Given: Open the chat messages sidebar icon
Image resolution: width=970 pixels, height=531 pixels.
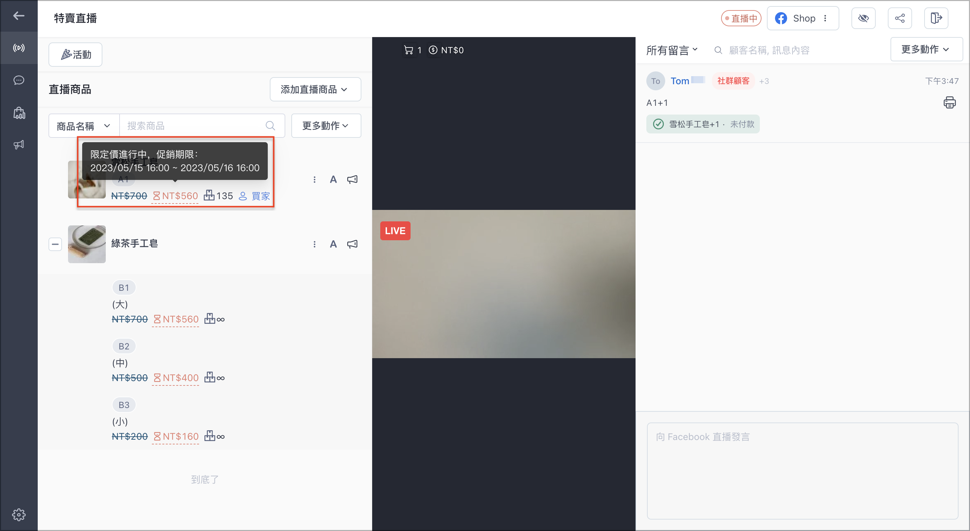Looking at the screenshot, I should [19, 80].
